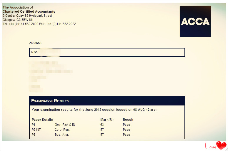Image resolution: width=228 pixels, height=151 pixels.
Task: Click the Pass result in the P1 row
Action: point(127,125)
